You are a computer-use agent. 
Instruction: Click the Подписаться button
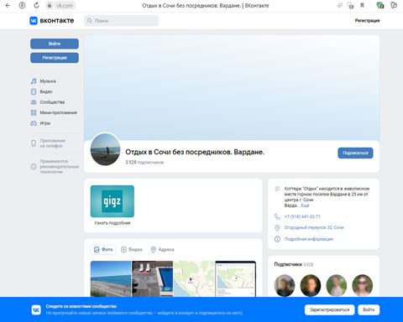click(355, 153)
